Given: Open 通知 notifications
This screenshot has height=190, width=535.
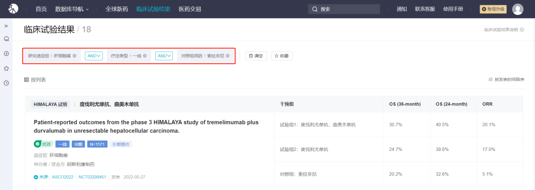Looking at the screenshot, I should (x=402, y=9).
